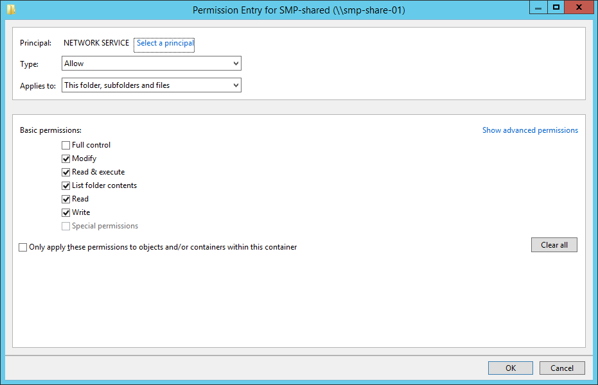Uncheck the Modify permission
Image resolution: width=598 pixels, height=385 pixels.
[x=66, y=159]
